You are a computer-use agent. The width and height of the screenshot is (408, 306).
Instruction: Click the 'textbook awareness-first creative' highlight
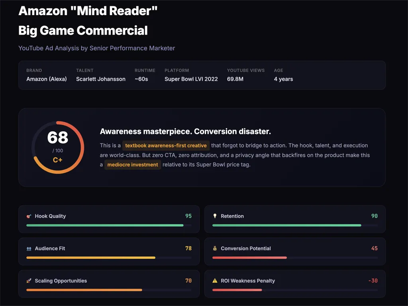click(x=166, y=145)
